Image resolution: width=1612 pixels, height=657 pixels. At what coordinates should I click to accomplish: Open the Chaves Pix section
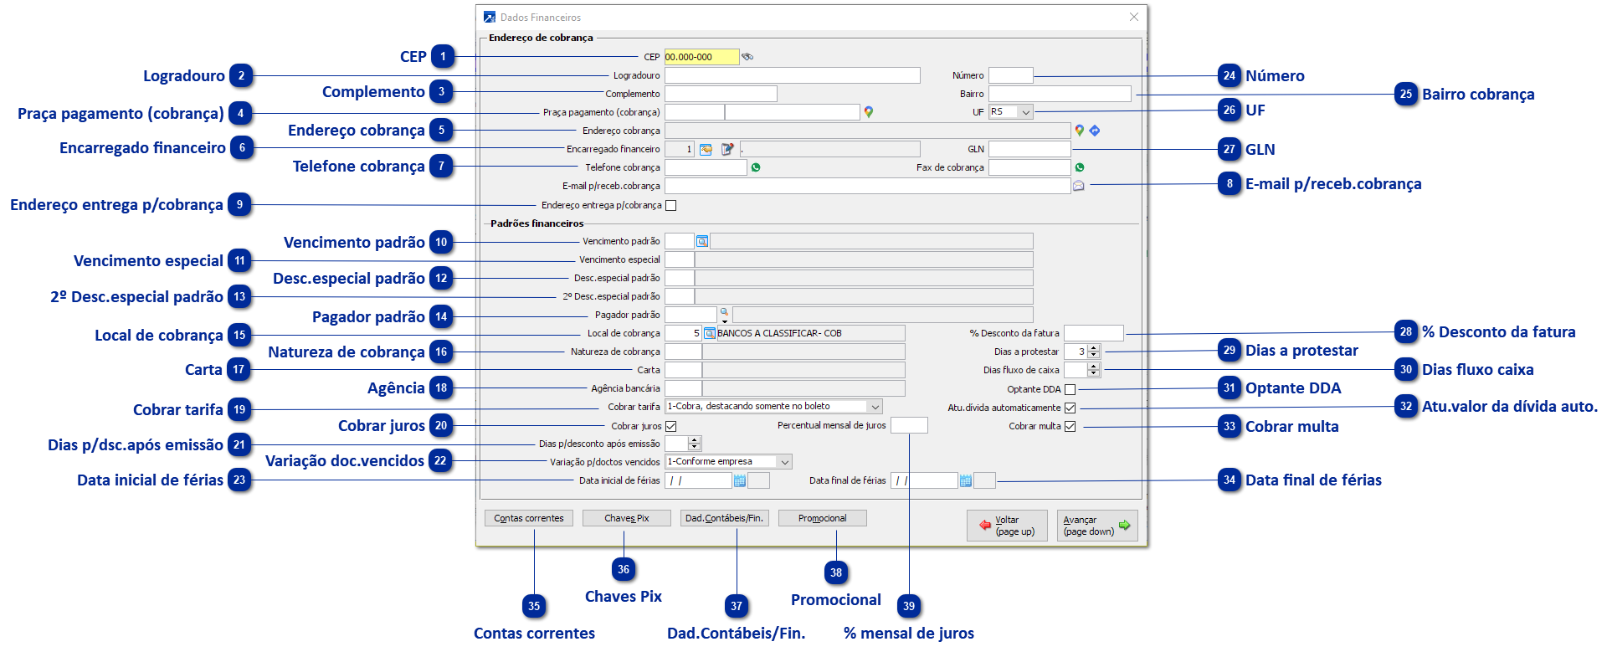pyautogui.click(x=627, y=518)
